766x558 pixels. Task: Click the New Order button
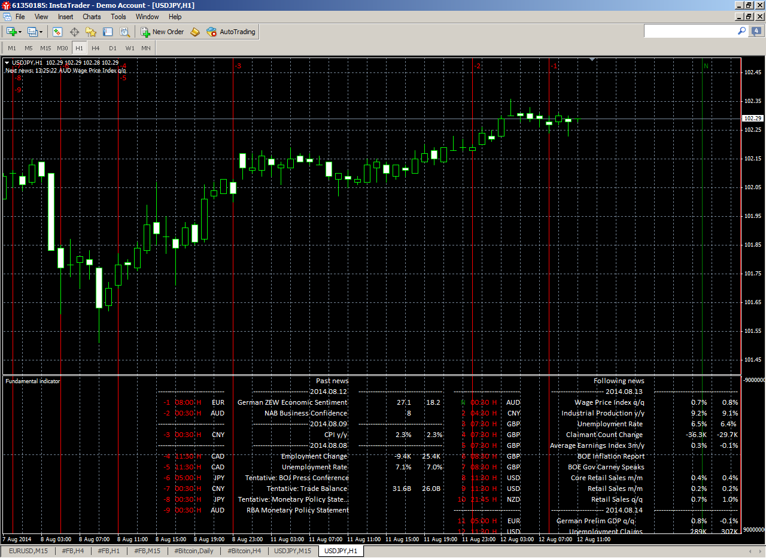[x=162, y=32]
